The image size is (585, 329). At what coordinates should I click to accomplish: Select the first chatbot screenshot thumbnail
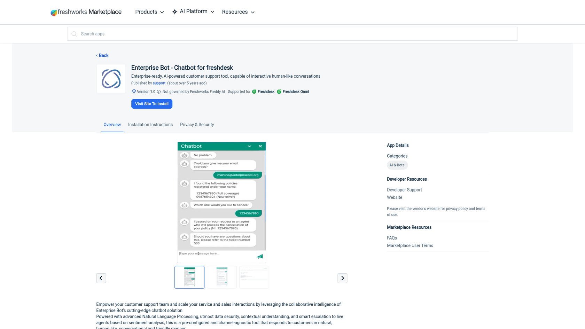189,277
